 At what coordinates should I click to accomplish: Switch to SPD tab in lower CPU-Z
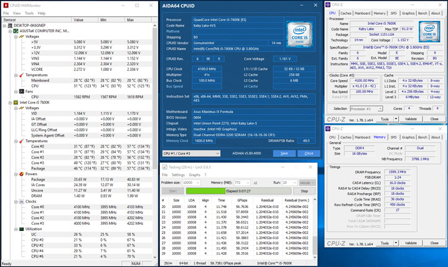pos(393,137)
